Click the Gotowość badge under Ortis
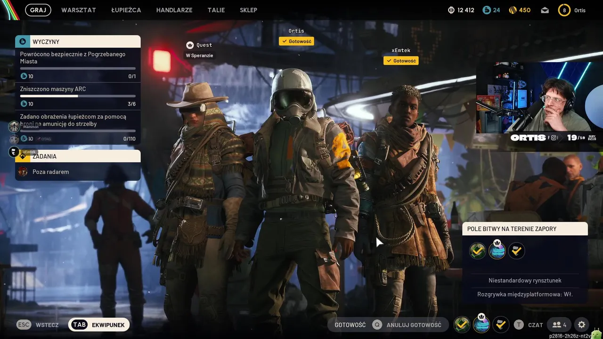Screen dimensions: 603x339 [296, 41]
